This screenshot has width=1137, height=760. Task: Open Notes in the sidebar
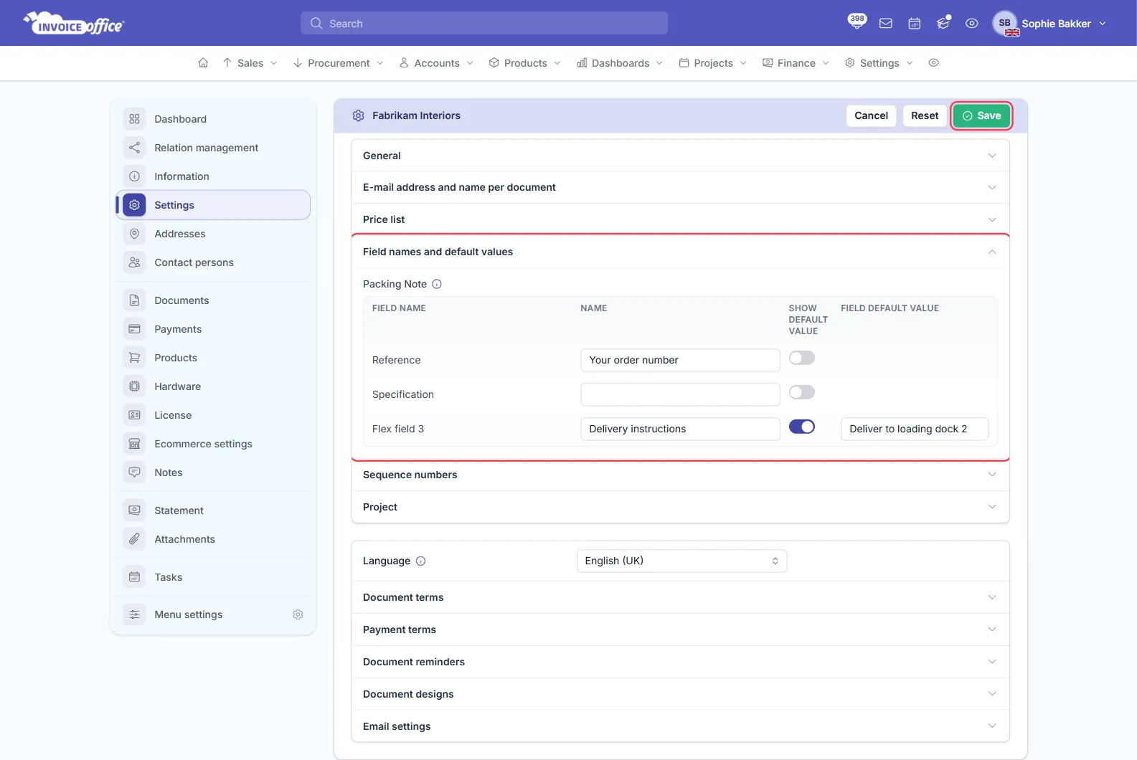[213, 472]
